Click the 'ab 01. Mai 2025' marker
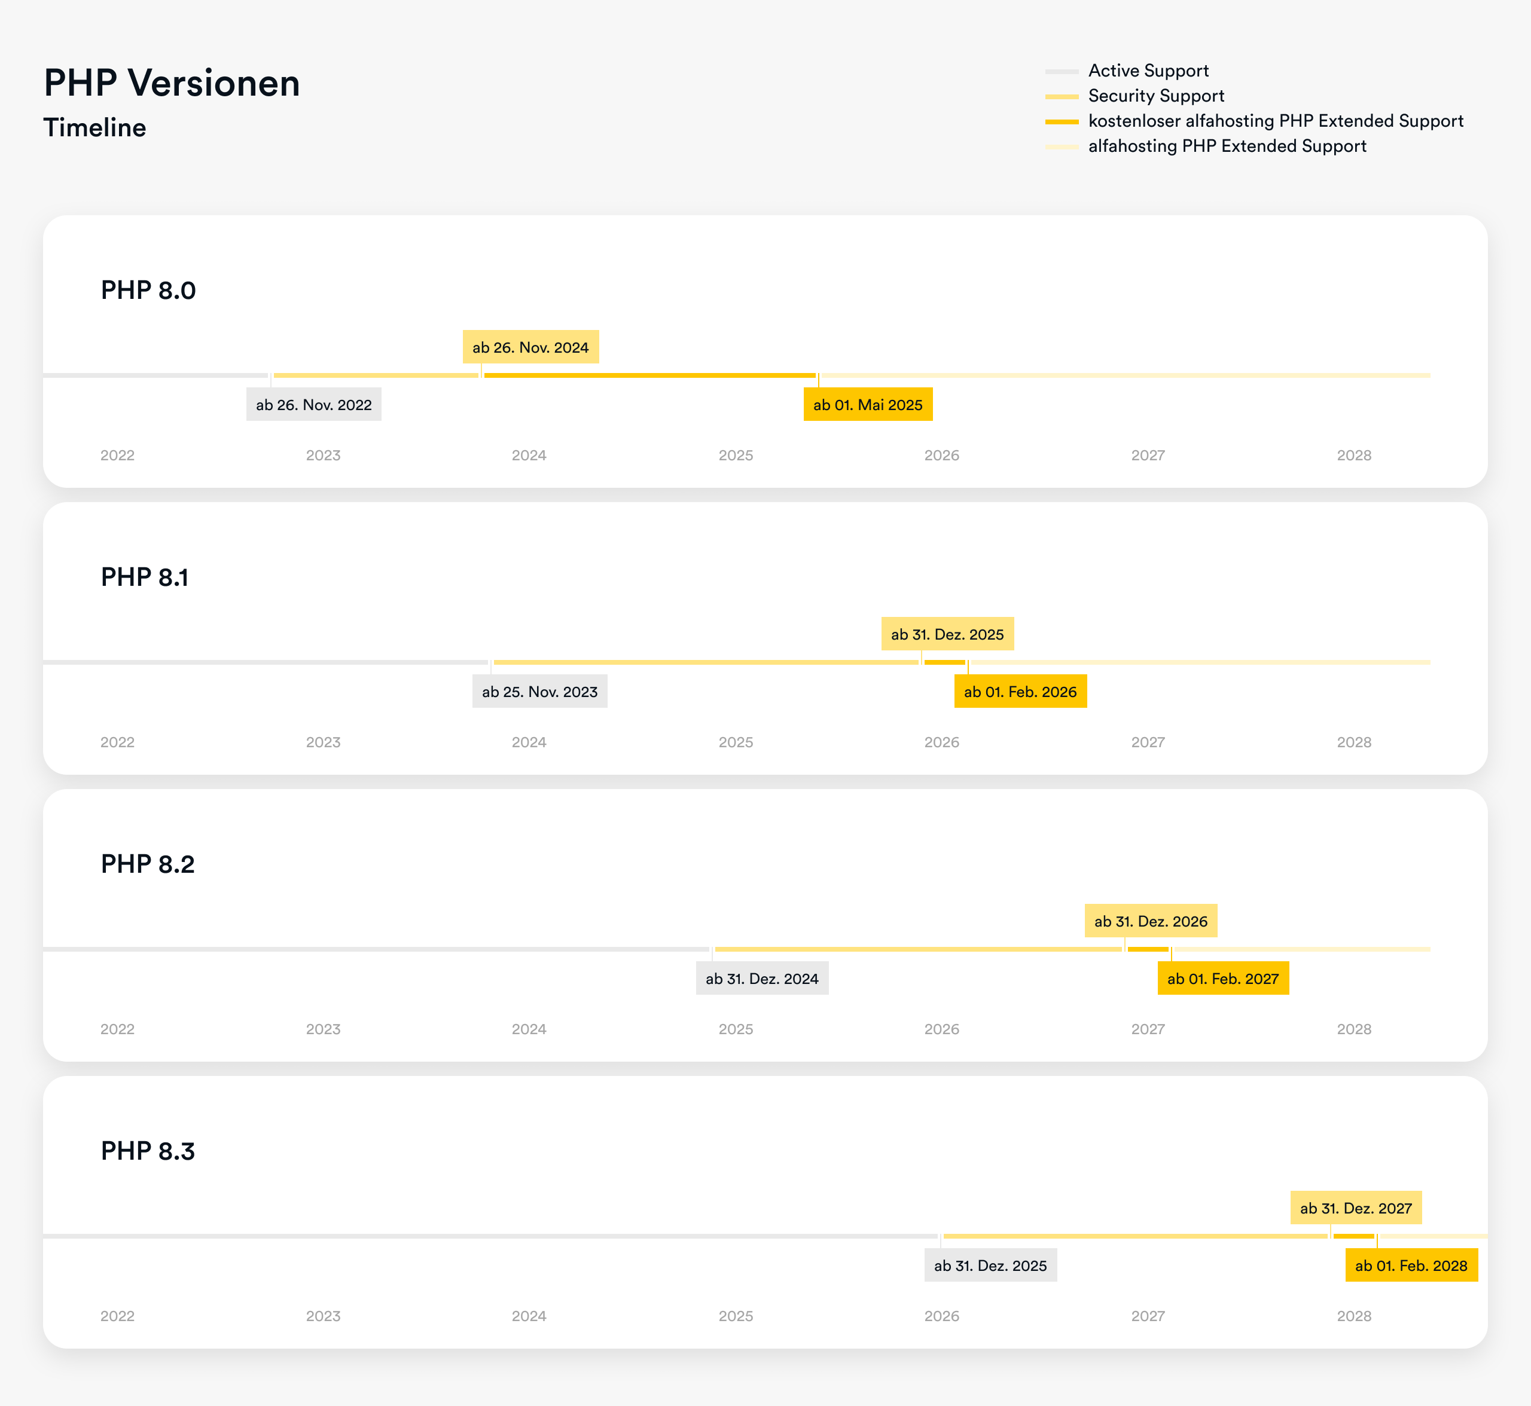The width and height of the screenshot is (1531, 1406). point(867,405)
